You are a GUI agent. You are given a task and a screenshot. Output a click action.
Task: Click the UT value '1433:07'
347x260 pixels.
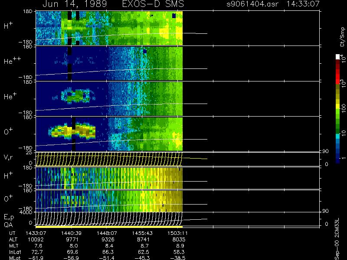click(36, 233)
